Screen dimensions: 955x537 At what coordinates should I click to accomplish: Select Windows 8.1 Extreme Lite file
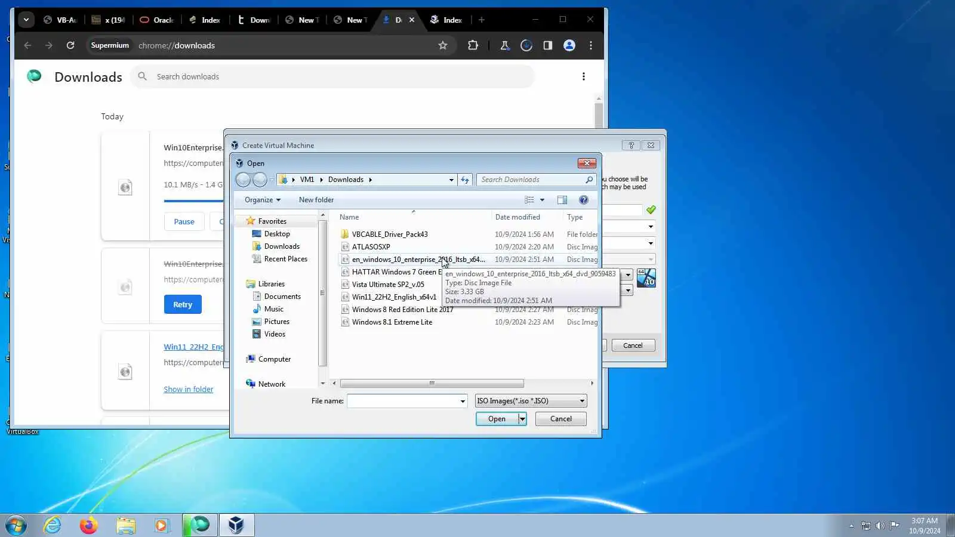click(x=392, y=322)
